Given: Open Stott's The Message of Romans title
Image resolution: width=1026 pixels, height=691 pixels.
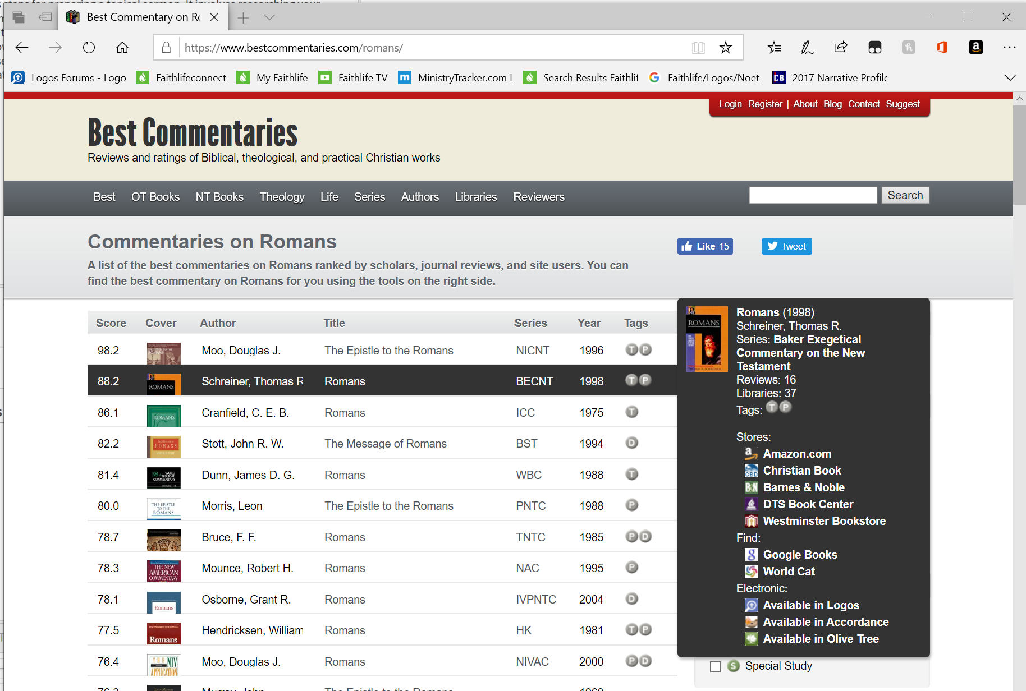Looking at the screenshot, I should pyautogui.click(x=386, y=444).
